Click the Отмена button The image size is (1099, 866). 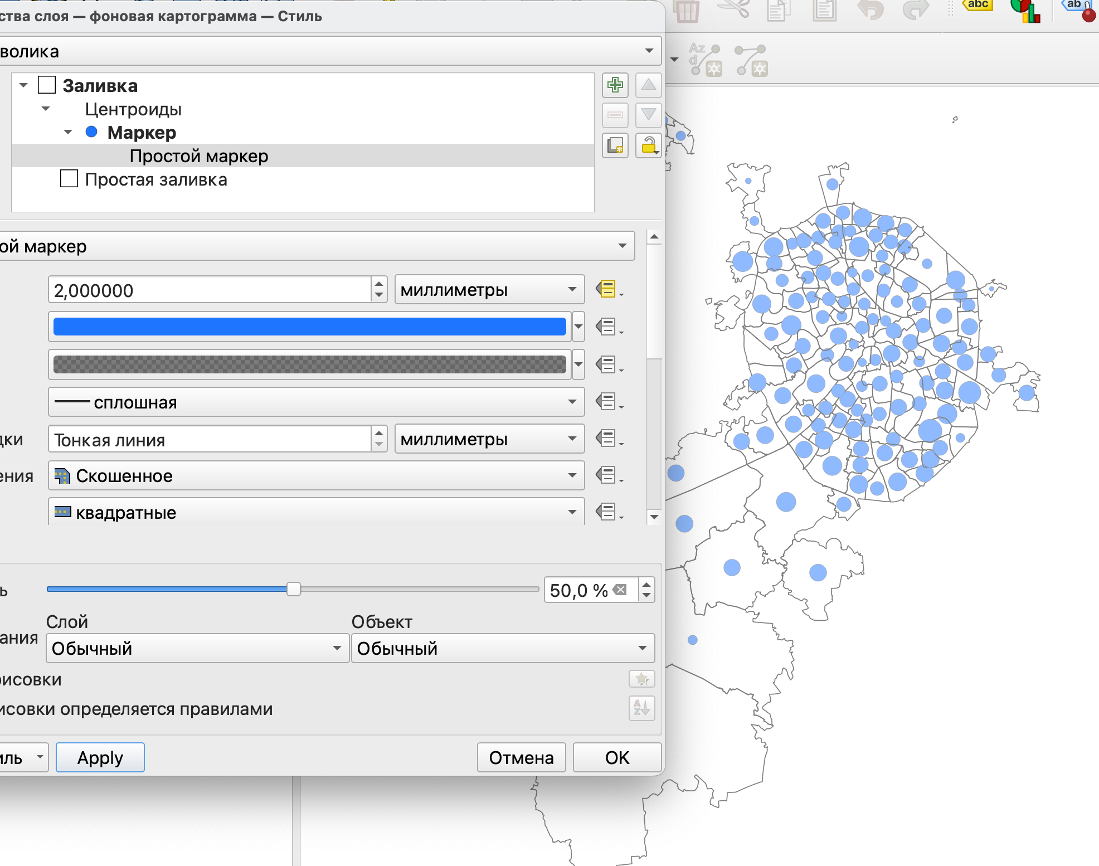click(x=521, y=757)
